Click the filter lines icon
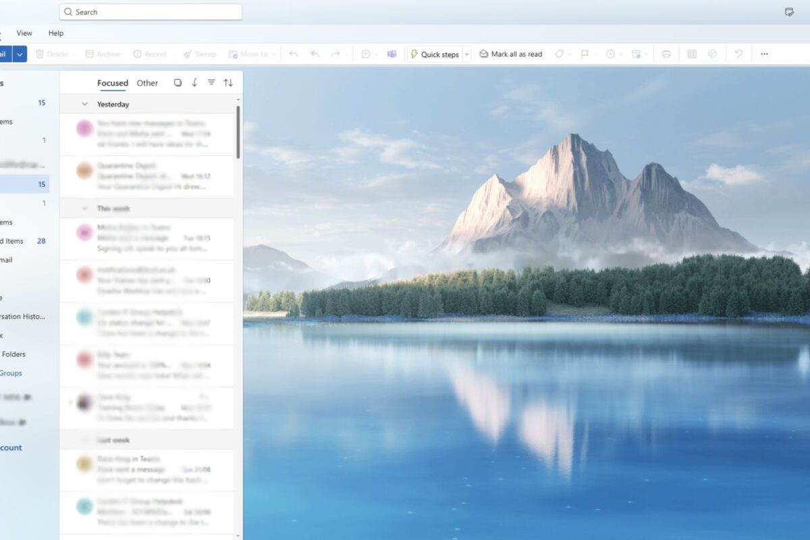 click(211, 82)
